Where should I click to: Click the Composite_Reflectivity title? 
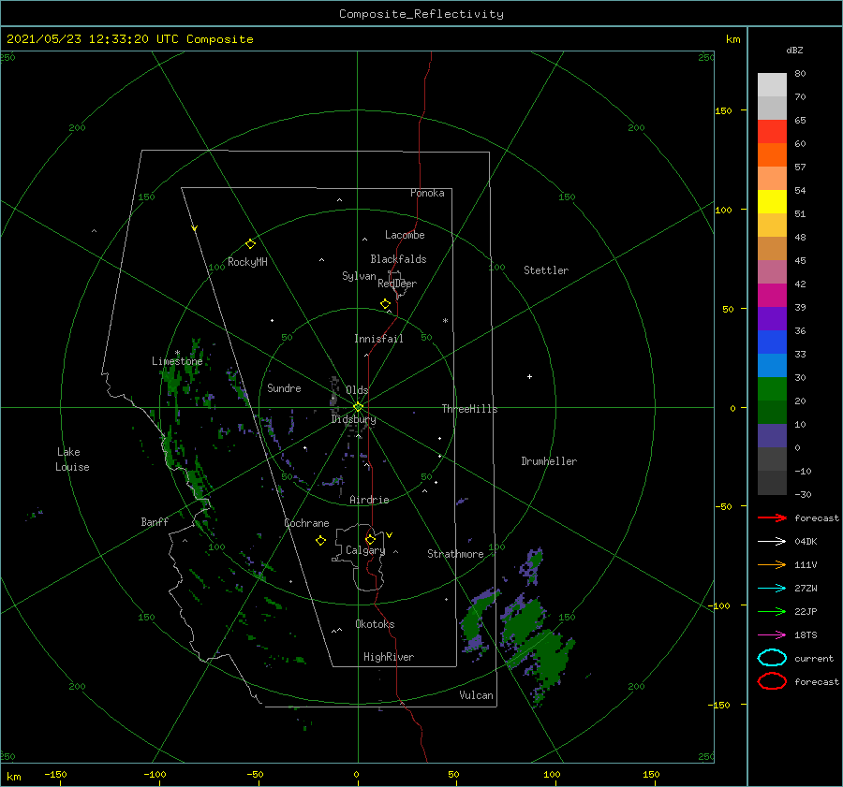click(x=421, y=14)
